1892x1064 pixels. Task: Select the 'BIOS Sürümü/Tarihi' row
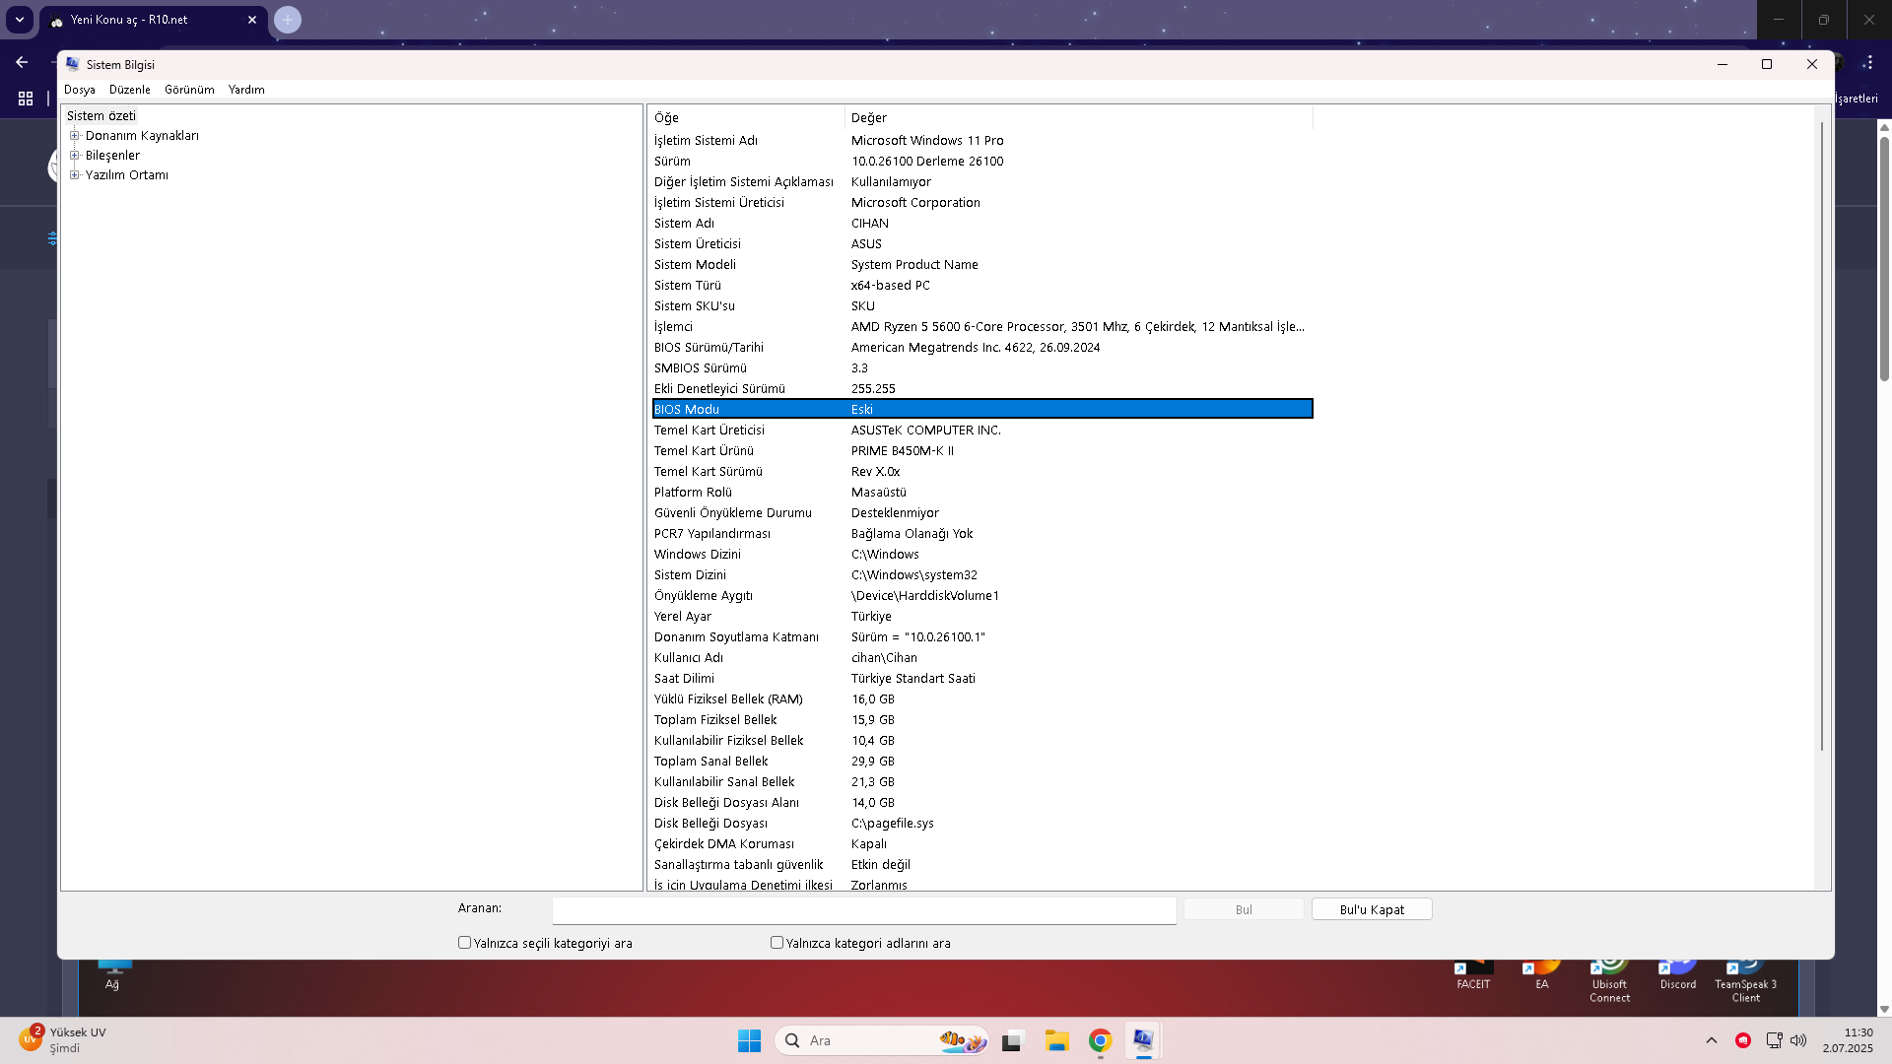point(982,348)
